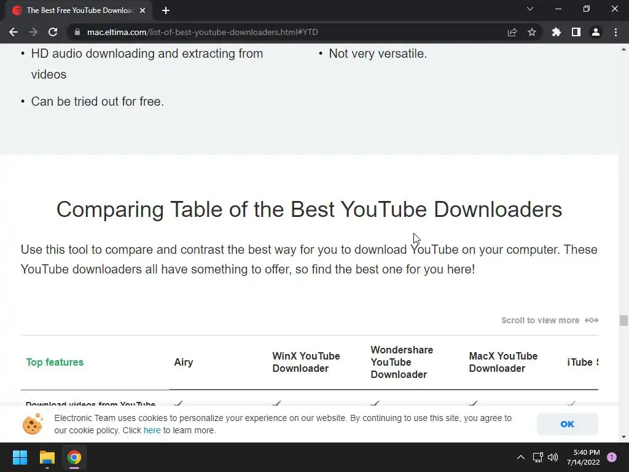Open the Windows Start menu

click(20, 457)
